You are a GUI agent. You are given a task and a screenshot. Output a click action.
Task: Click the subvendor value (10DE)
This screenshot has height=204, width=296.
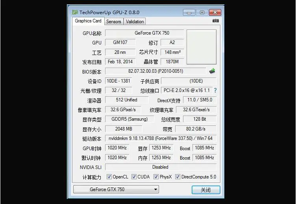pos(189,81)
